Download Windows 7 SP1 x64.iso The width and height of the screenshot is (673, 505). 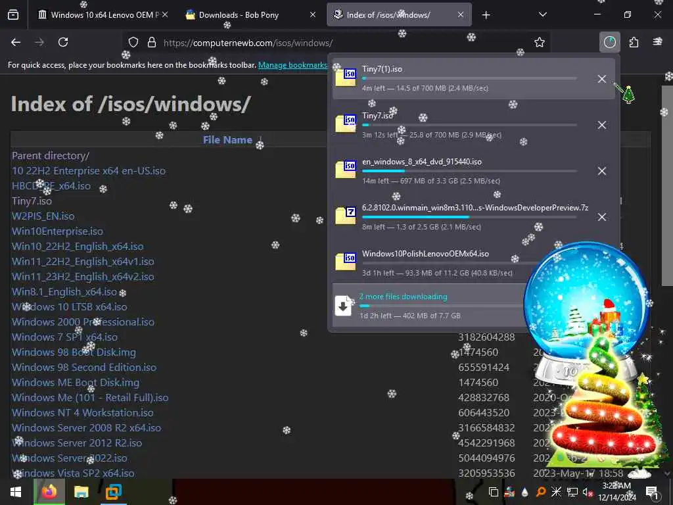65,337
